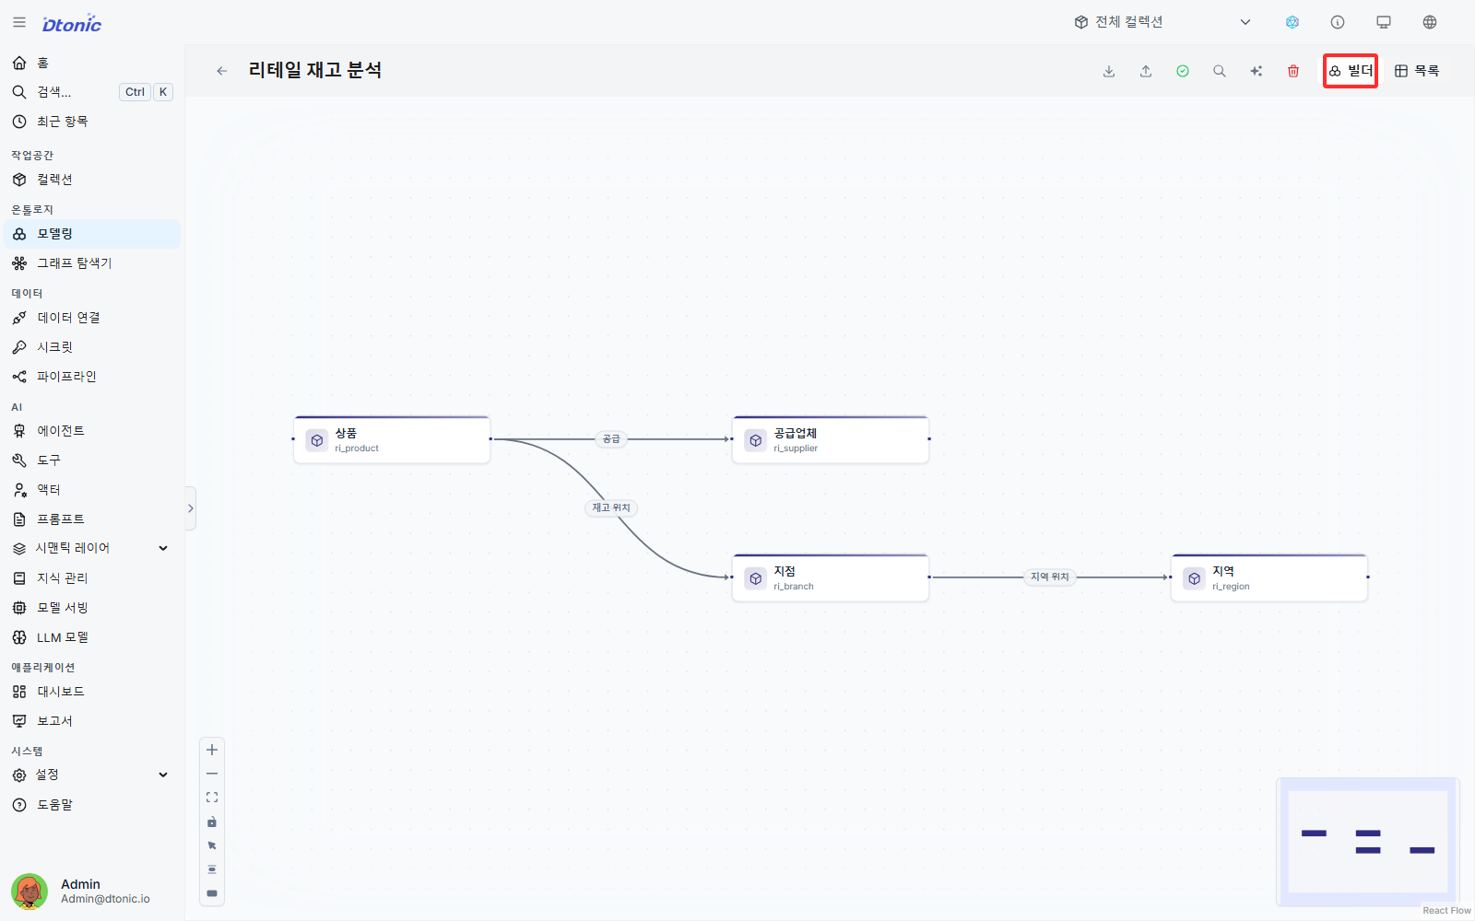Click the AI sparkle icon in toolbar
Viewport: 1475px width, 921px height.
1257,71
